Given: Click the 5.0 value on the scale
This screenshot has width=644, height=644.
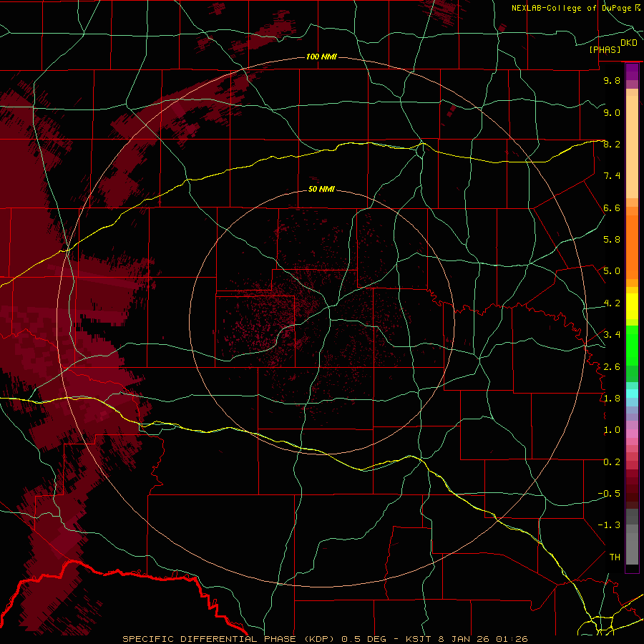Looking at the screenshot, I should 612,271.
